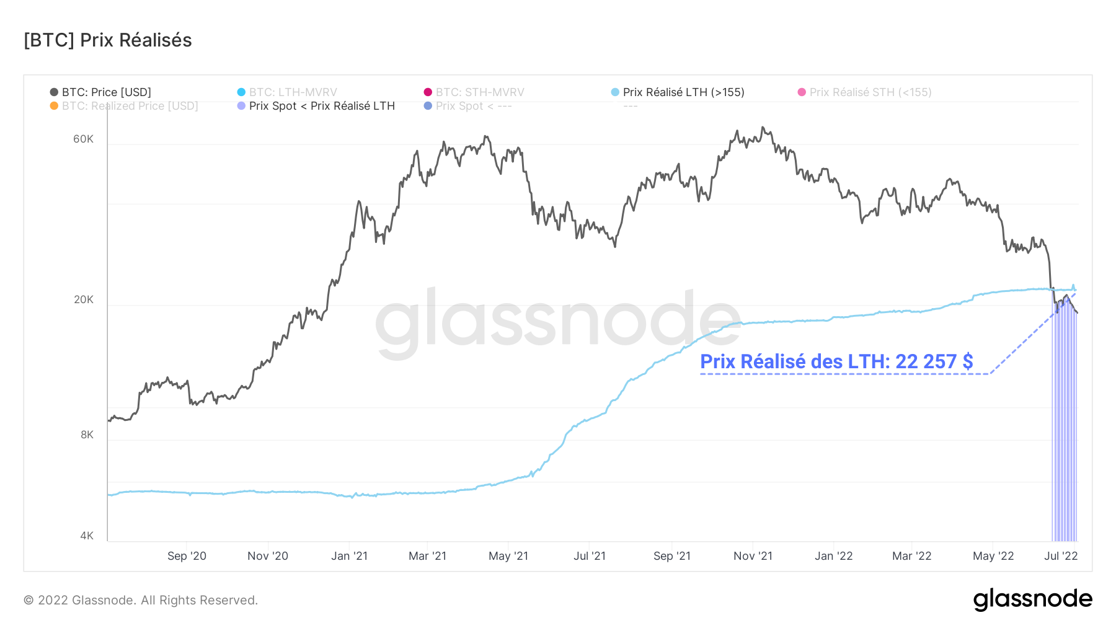Click the blue dot beside 'Prix Spot < ---'
Viewport: 1116px width, 628px height.
pos(428,106)
